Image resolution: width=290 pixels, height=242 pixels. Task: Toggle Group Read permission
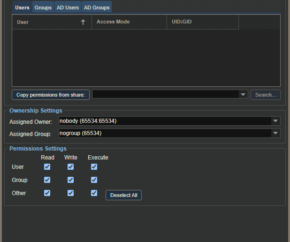(x=47, y=180)
